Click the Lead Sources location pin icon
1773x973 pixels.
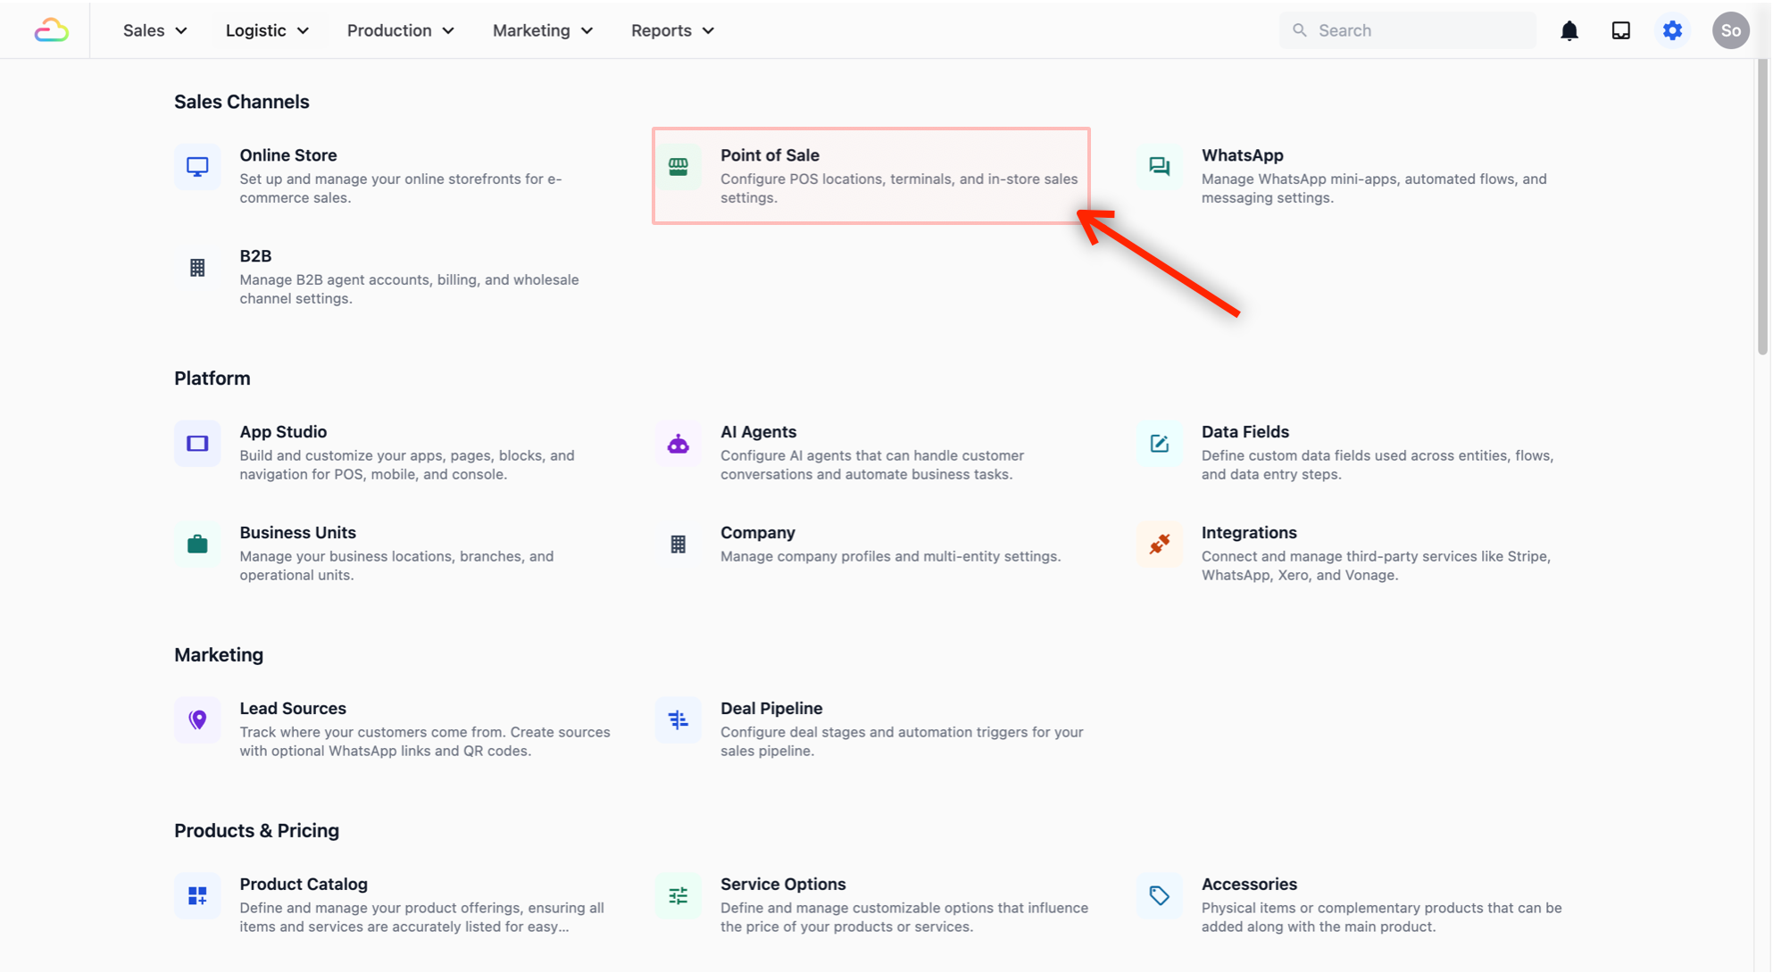(197, 720)
